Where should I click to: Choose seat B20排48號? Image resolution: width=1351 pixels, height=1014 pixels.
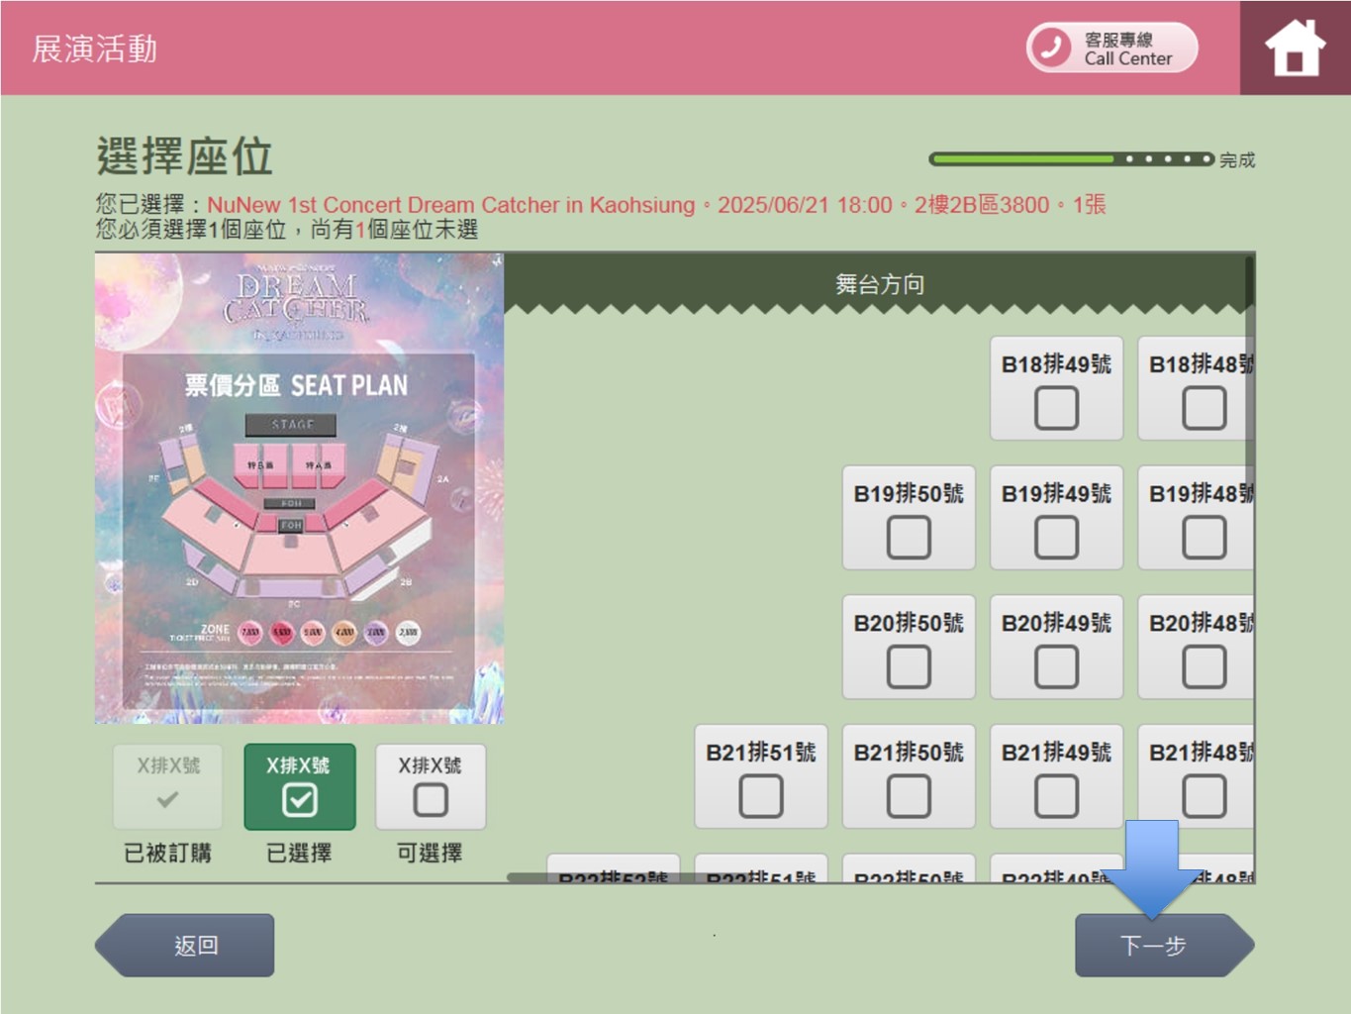coord(1203,666)
